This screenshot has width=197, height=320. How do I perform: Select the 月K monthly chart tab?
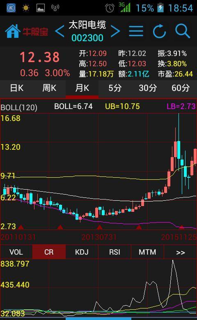[82, 88]
